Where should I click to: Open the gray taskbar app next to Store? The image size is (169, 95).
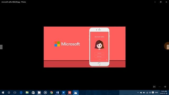(x=39, y=93)
